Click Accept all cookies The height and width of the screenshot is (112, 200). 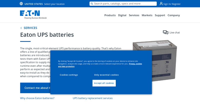pos(104,83)
